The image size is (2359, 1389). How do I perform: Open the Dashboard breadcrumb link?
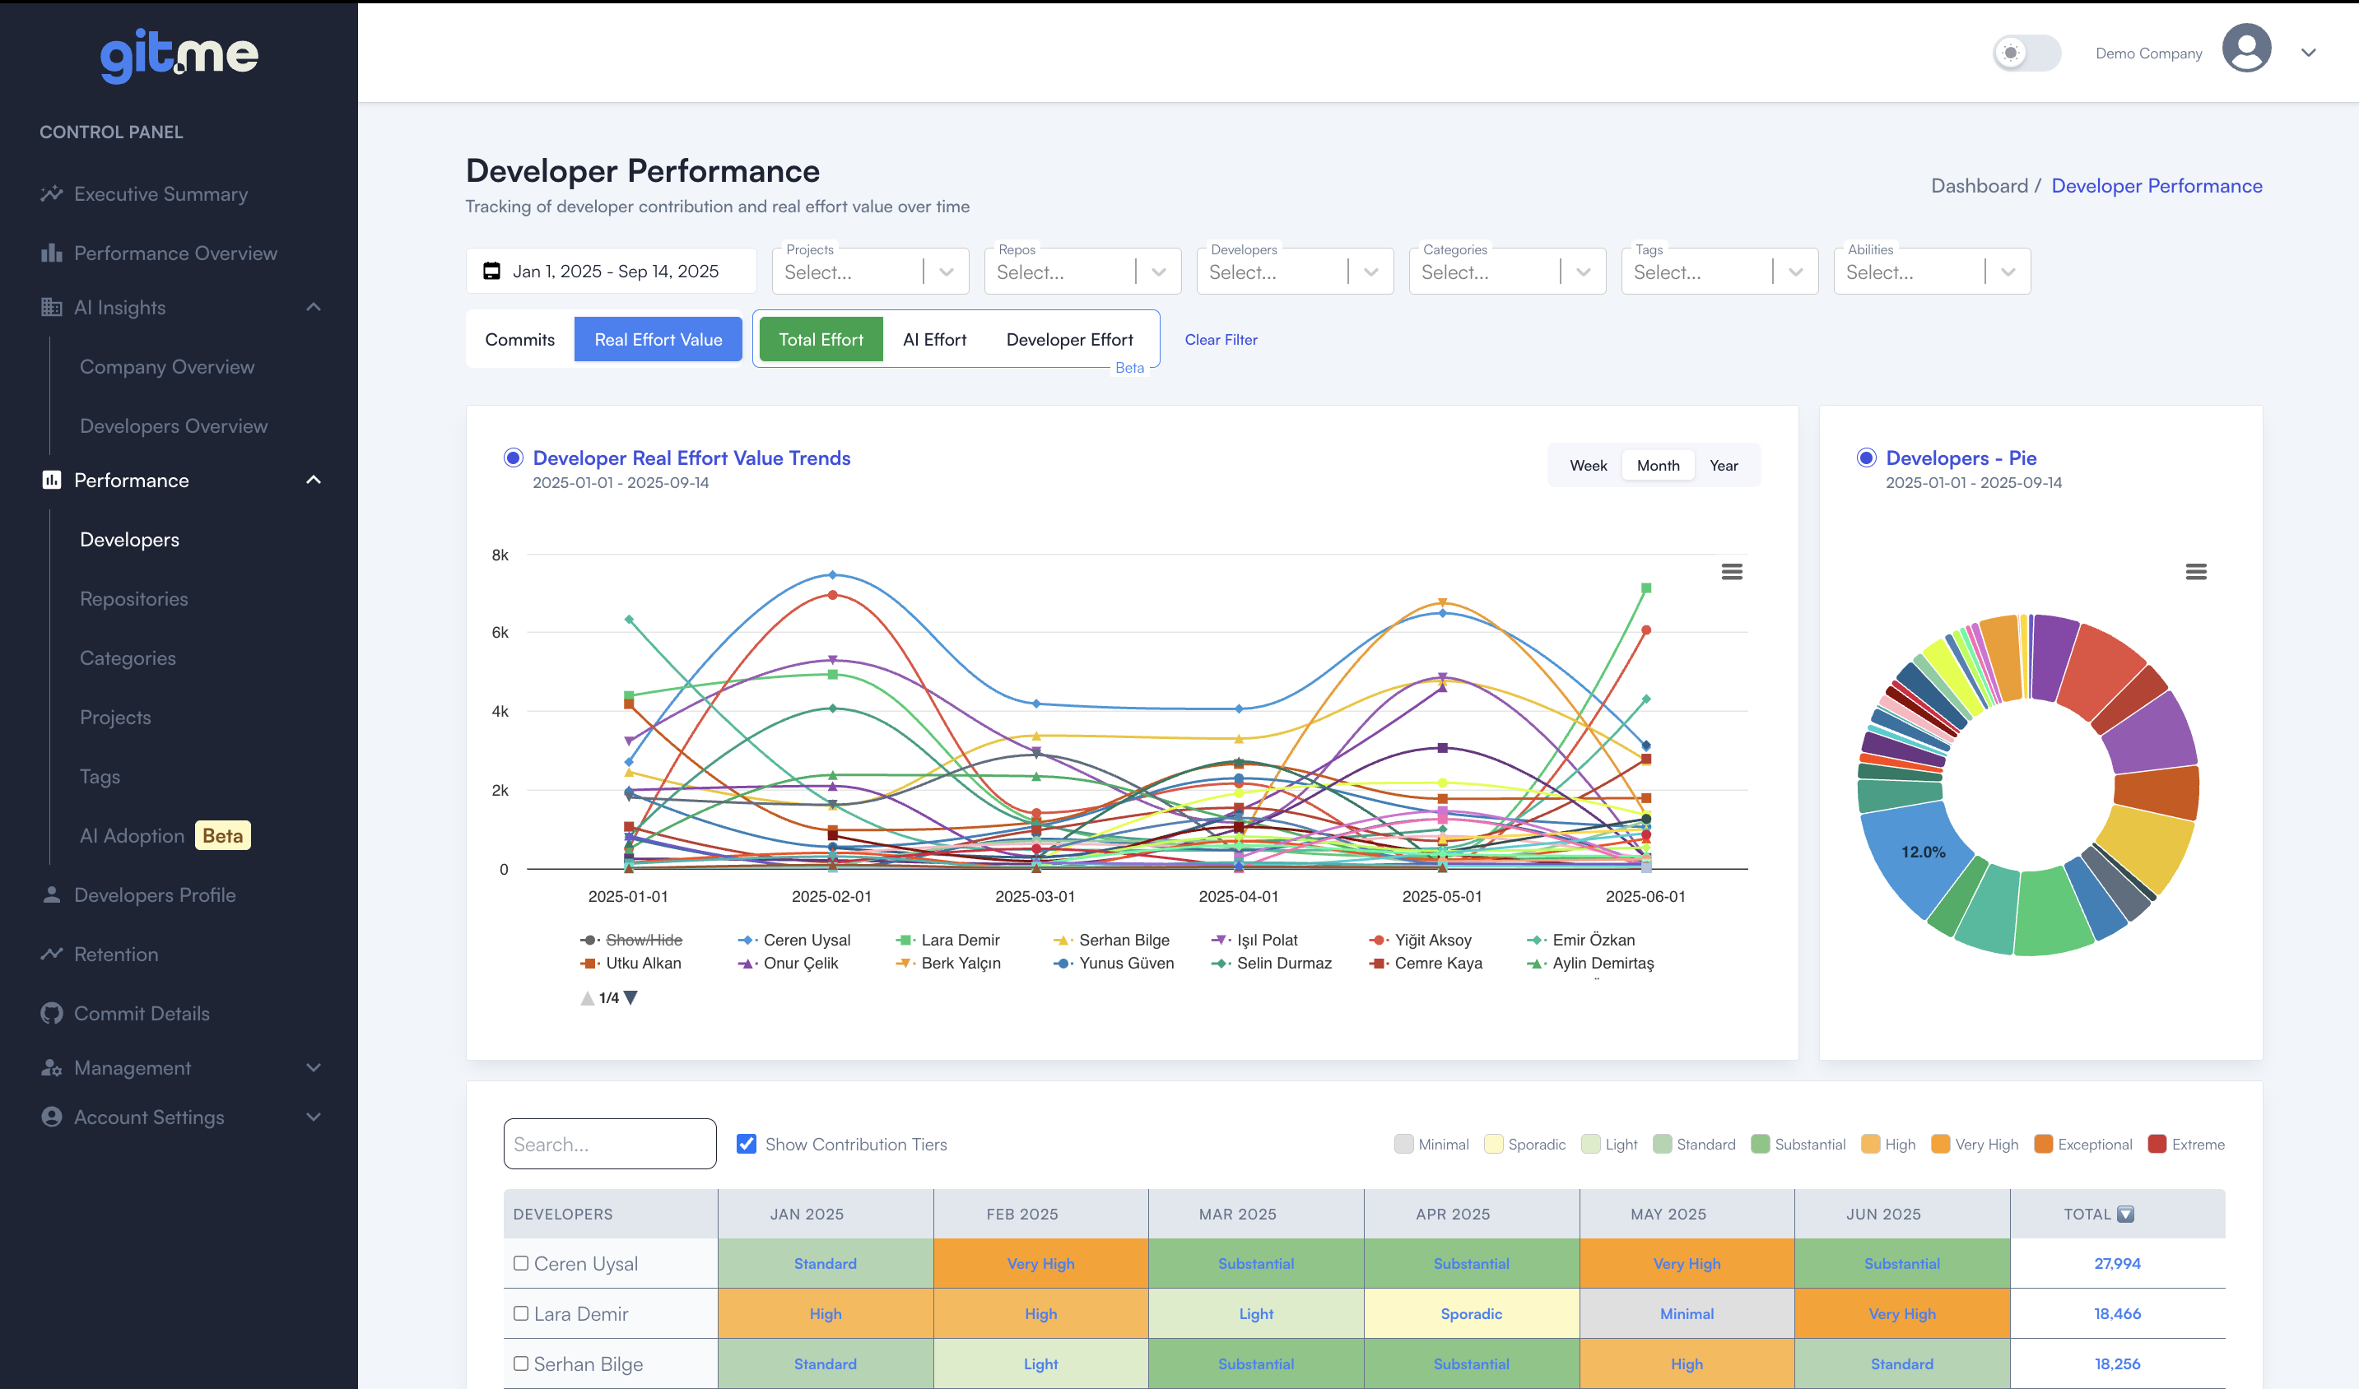tap(1980, 185)
